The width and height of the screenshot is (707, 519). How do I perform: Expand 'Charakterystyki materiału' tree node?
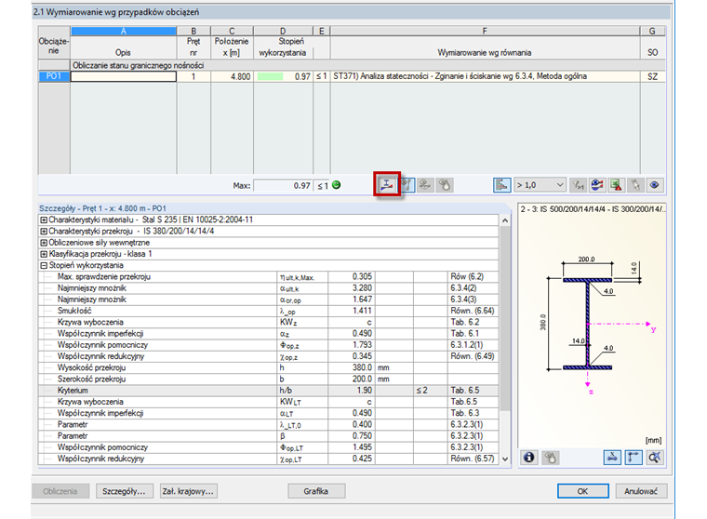[x=44, y=220]
